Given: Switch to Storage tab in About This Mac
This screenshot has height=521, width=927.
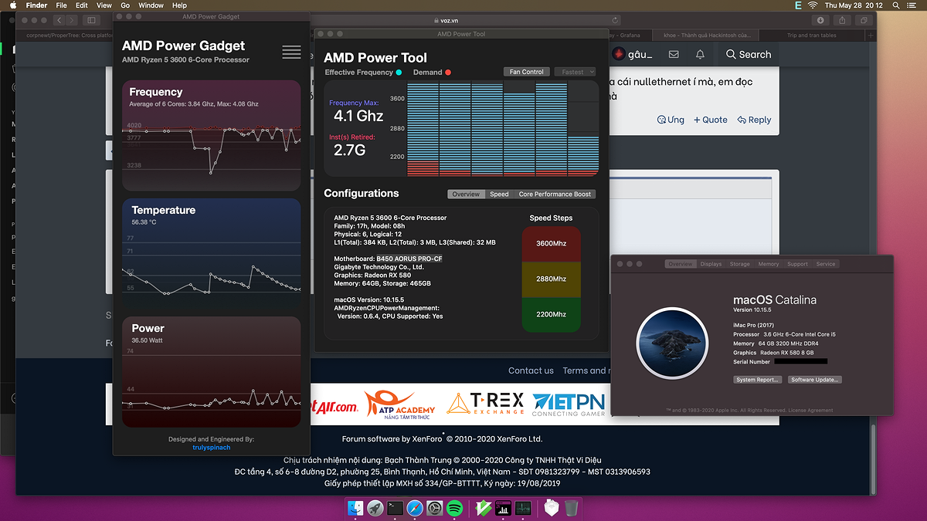Looking at the screenshot, I should (x=740, y=264).
